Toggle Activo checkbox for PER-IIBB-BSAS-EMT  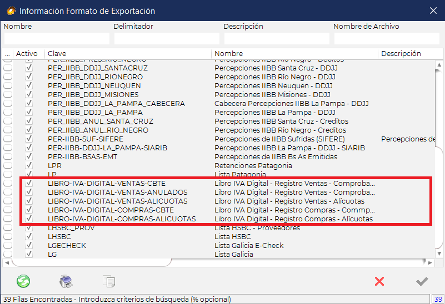tap(29, 156)
